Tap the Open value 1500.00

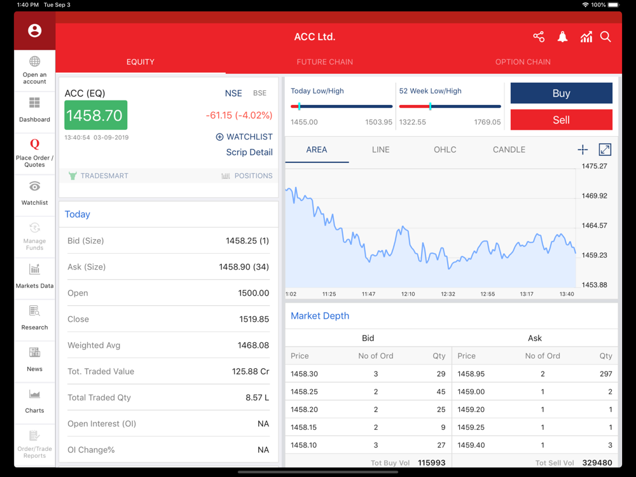pyautogui.click(x=254, y=293)
